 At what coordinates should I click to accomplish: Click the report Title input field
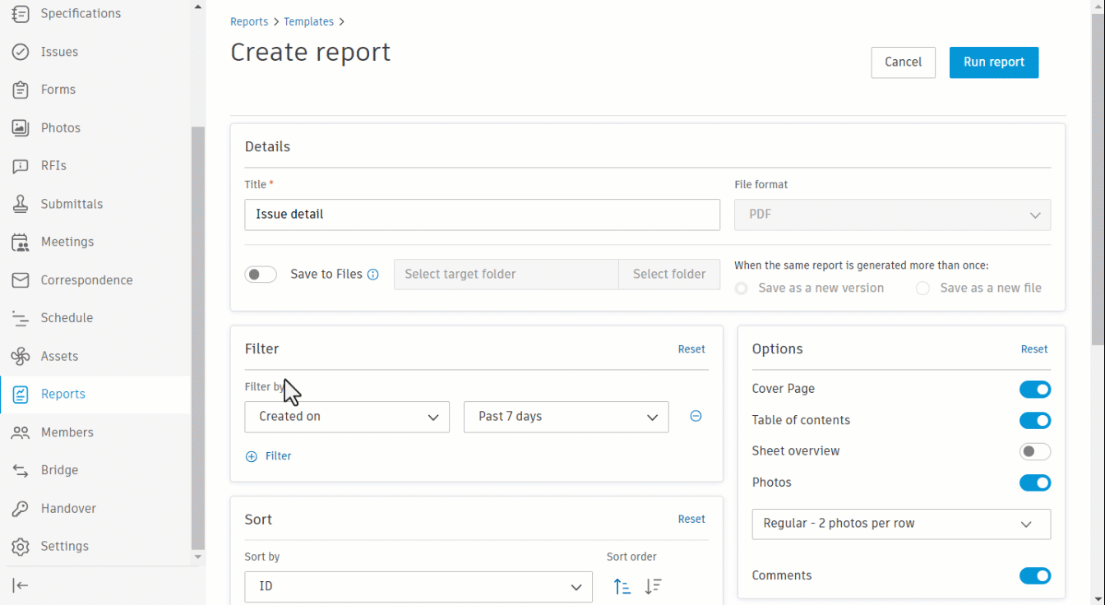[x=482, y=215]
